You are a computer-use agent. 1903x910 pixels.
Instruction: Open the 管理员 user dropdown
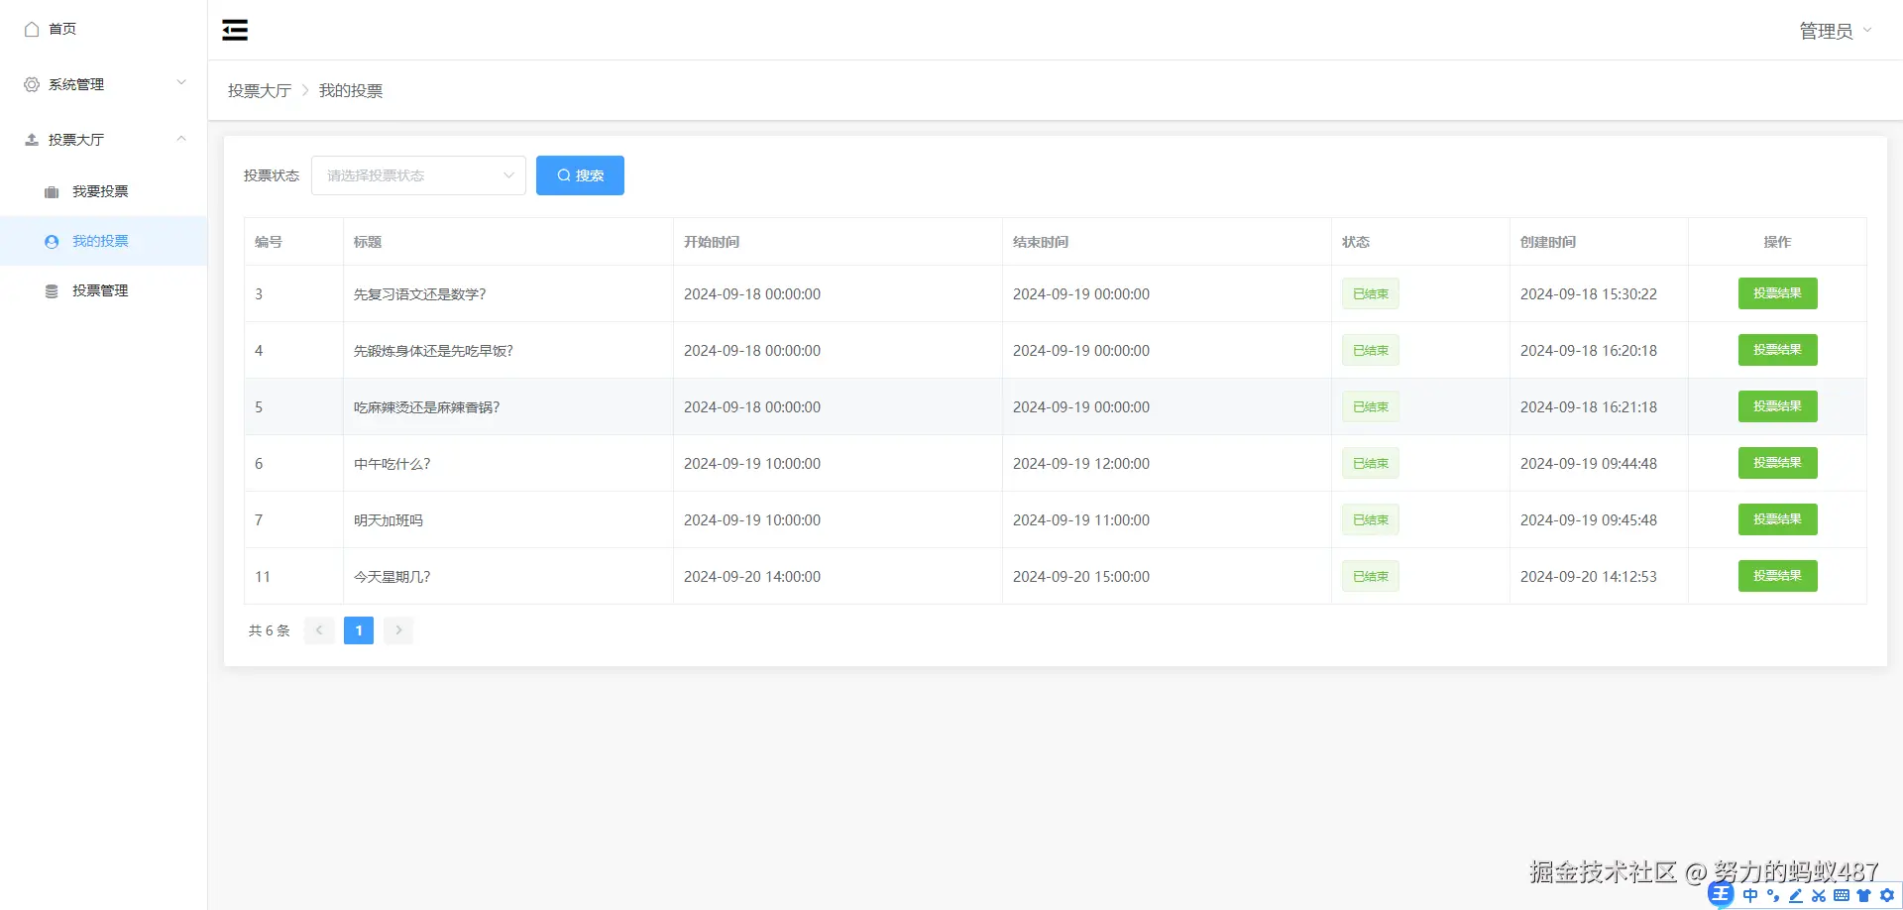(1836, 31)
